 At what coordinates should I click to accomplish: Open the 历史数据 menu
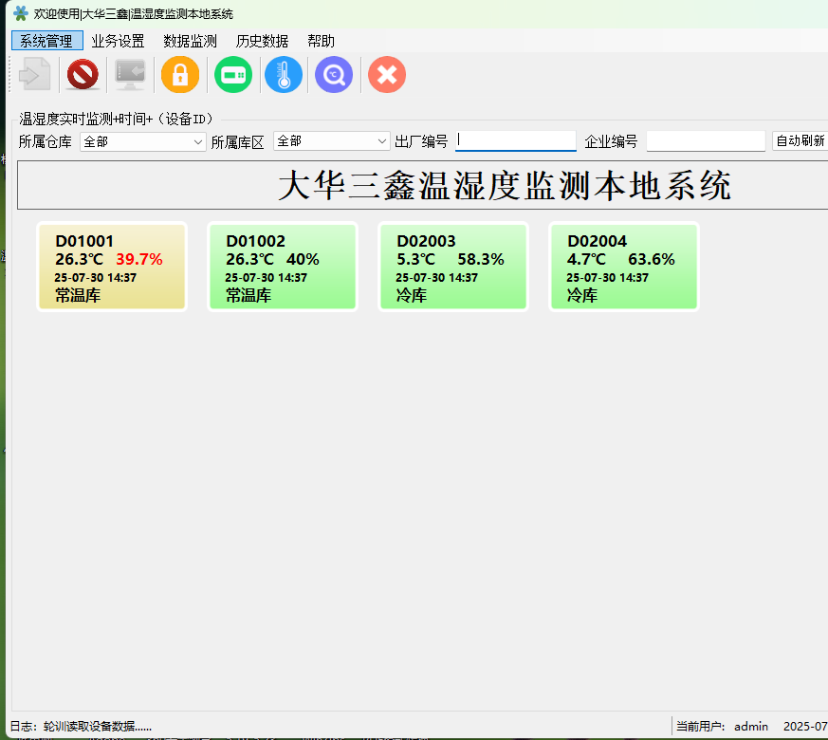coord(262,41)
